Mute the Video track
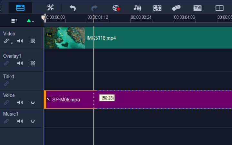Screen dimensions: 232x145 coord(20,41)
